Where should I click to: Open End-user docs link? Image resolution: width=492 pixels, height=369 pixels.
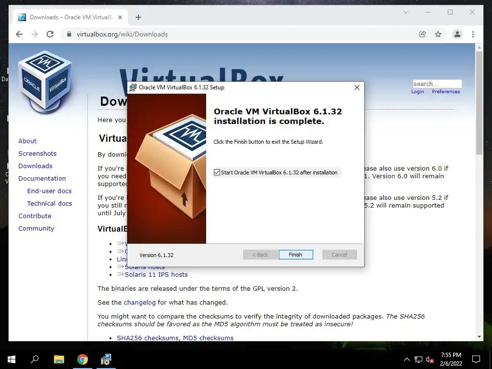tap(49, 191)
